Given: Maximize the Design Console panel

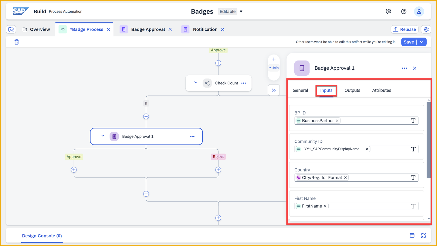Looking at the screenshot, I should [424, 235].
